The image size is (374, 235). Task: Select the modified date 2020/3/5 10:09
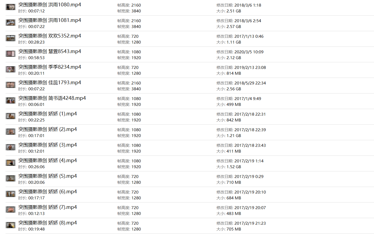click(x=249, y=52)
